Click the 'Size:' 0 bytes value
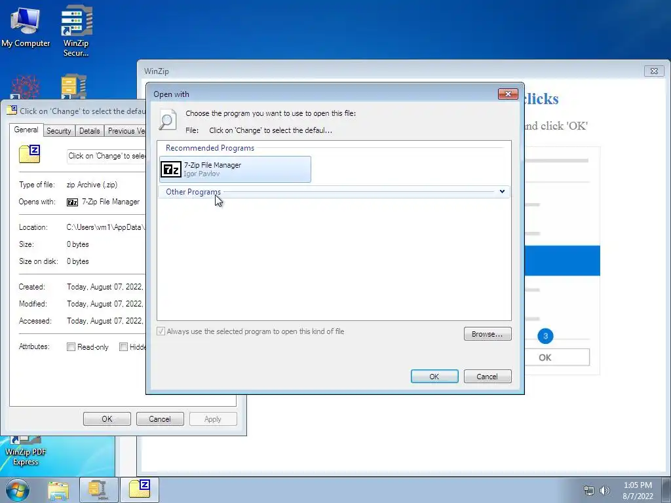671x503 pixels. [78, 244]
